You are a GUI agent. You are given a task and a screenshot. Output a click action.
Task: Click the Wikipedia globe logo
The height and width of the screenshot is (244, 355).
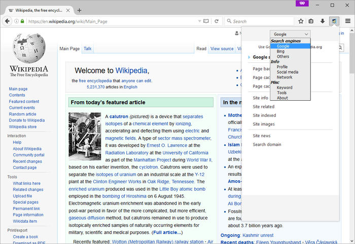pyautogui.click(x=29, y=48)
